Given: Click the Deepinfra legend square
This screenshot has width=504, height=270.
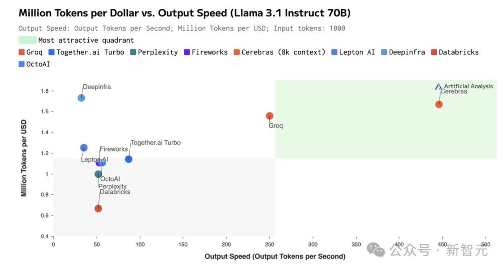Looking at the screenshot, I should pyautogui.click(x=384, y=52).
